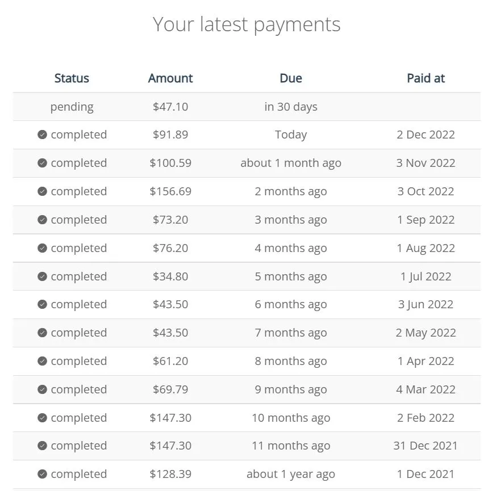Image resolution: width=488 pixels, height=491 pixels.
Task: Select the row due 7 months ago
Action: (x=247, y=333)
